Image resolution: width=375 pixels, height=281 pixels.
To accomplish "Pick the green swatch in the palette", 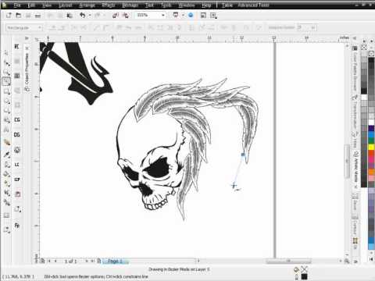I will click(371, 140).
